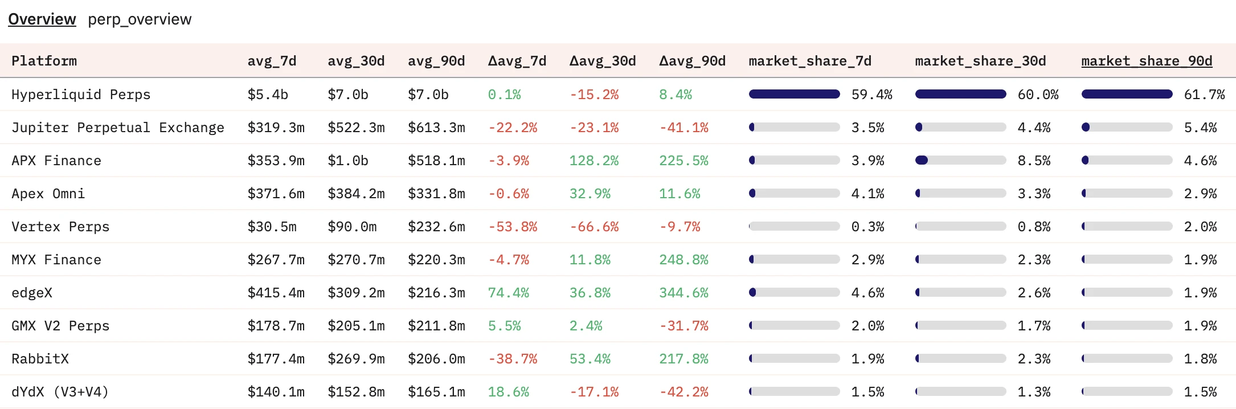The width and height of the screenshot is (1236, 409).
Task: Switch to the perp_overview tab
Action: (140, 19)
